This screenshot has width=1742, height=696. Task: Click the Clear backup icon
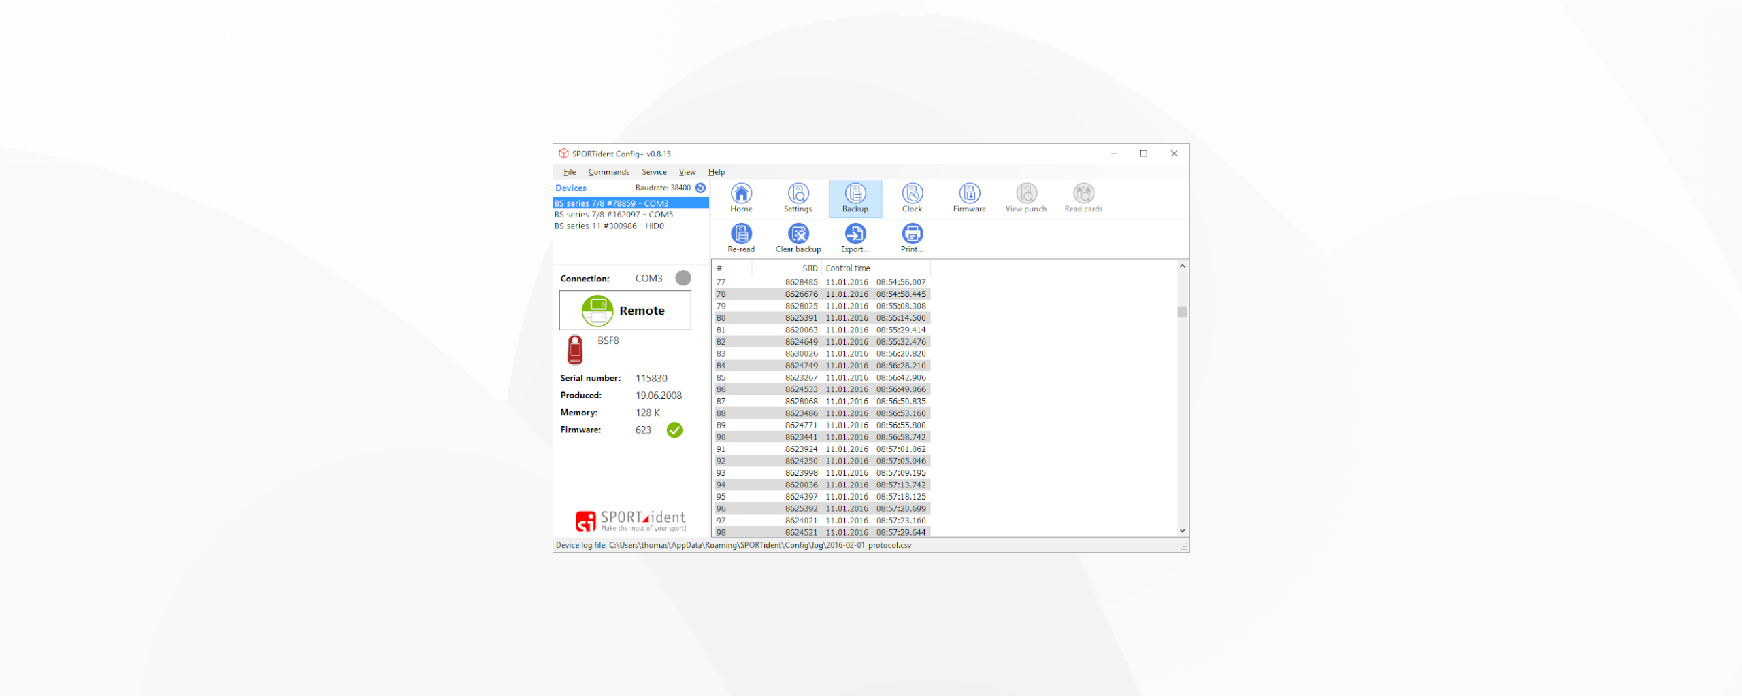tap(798, 238)
